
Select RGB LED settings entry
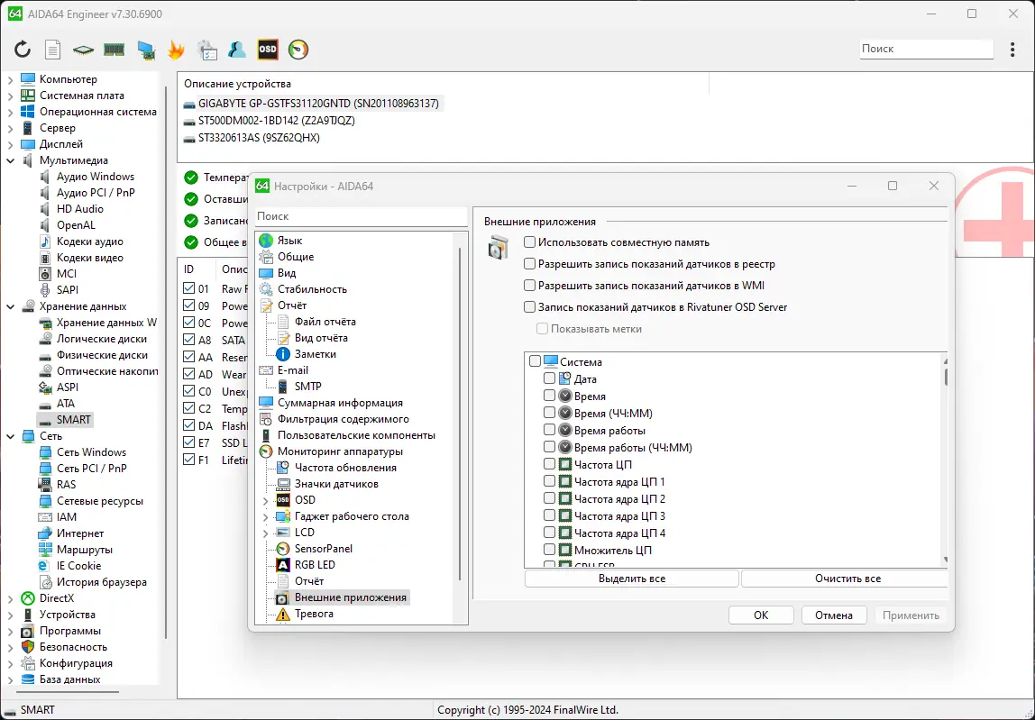pyautogui.click(x=315, y=565)
